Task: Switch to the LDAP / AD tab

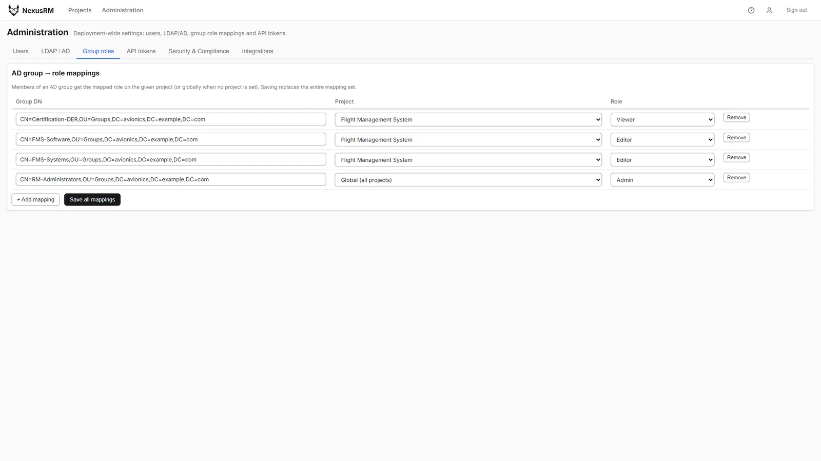Action: point(55,51)
